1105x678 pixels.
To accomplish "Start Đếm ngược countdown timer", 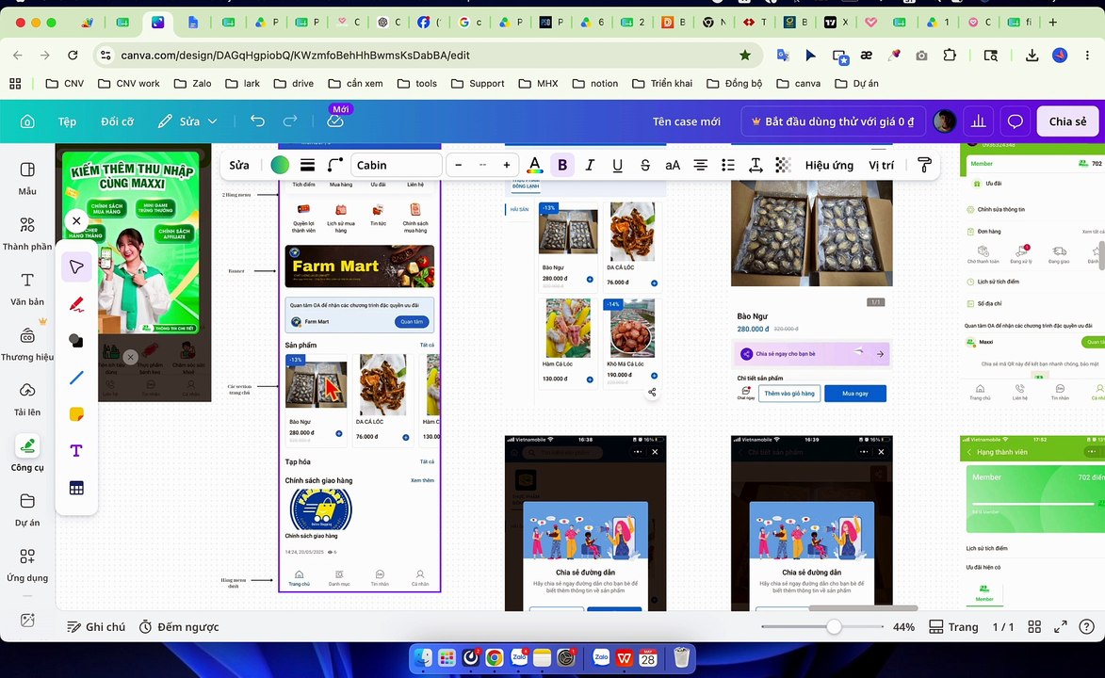I will (179, 626).
